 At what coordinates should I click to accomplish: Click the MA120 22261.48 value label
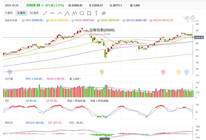tap(137, 20)
